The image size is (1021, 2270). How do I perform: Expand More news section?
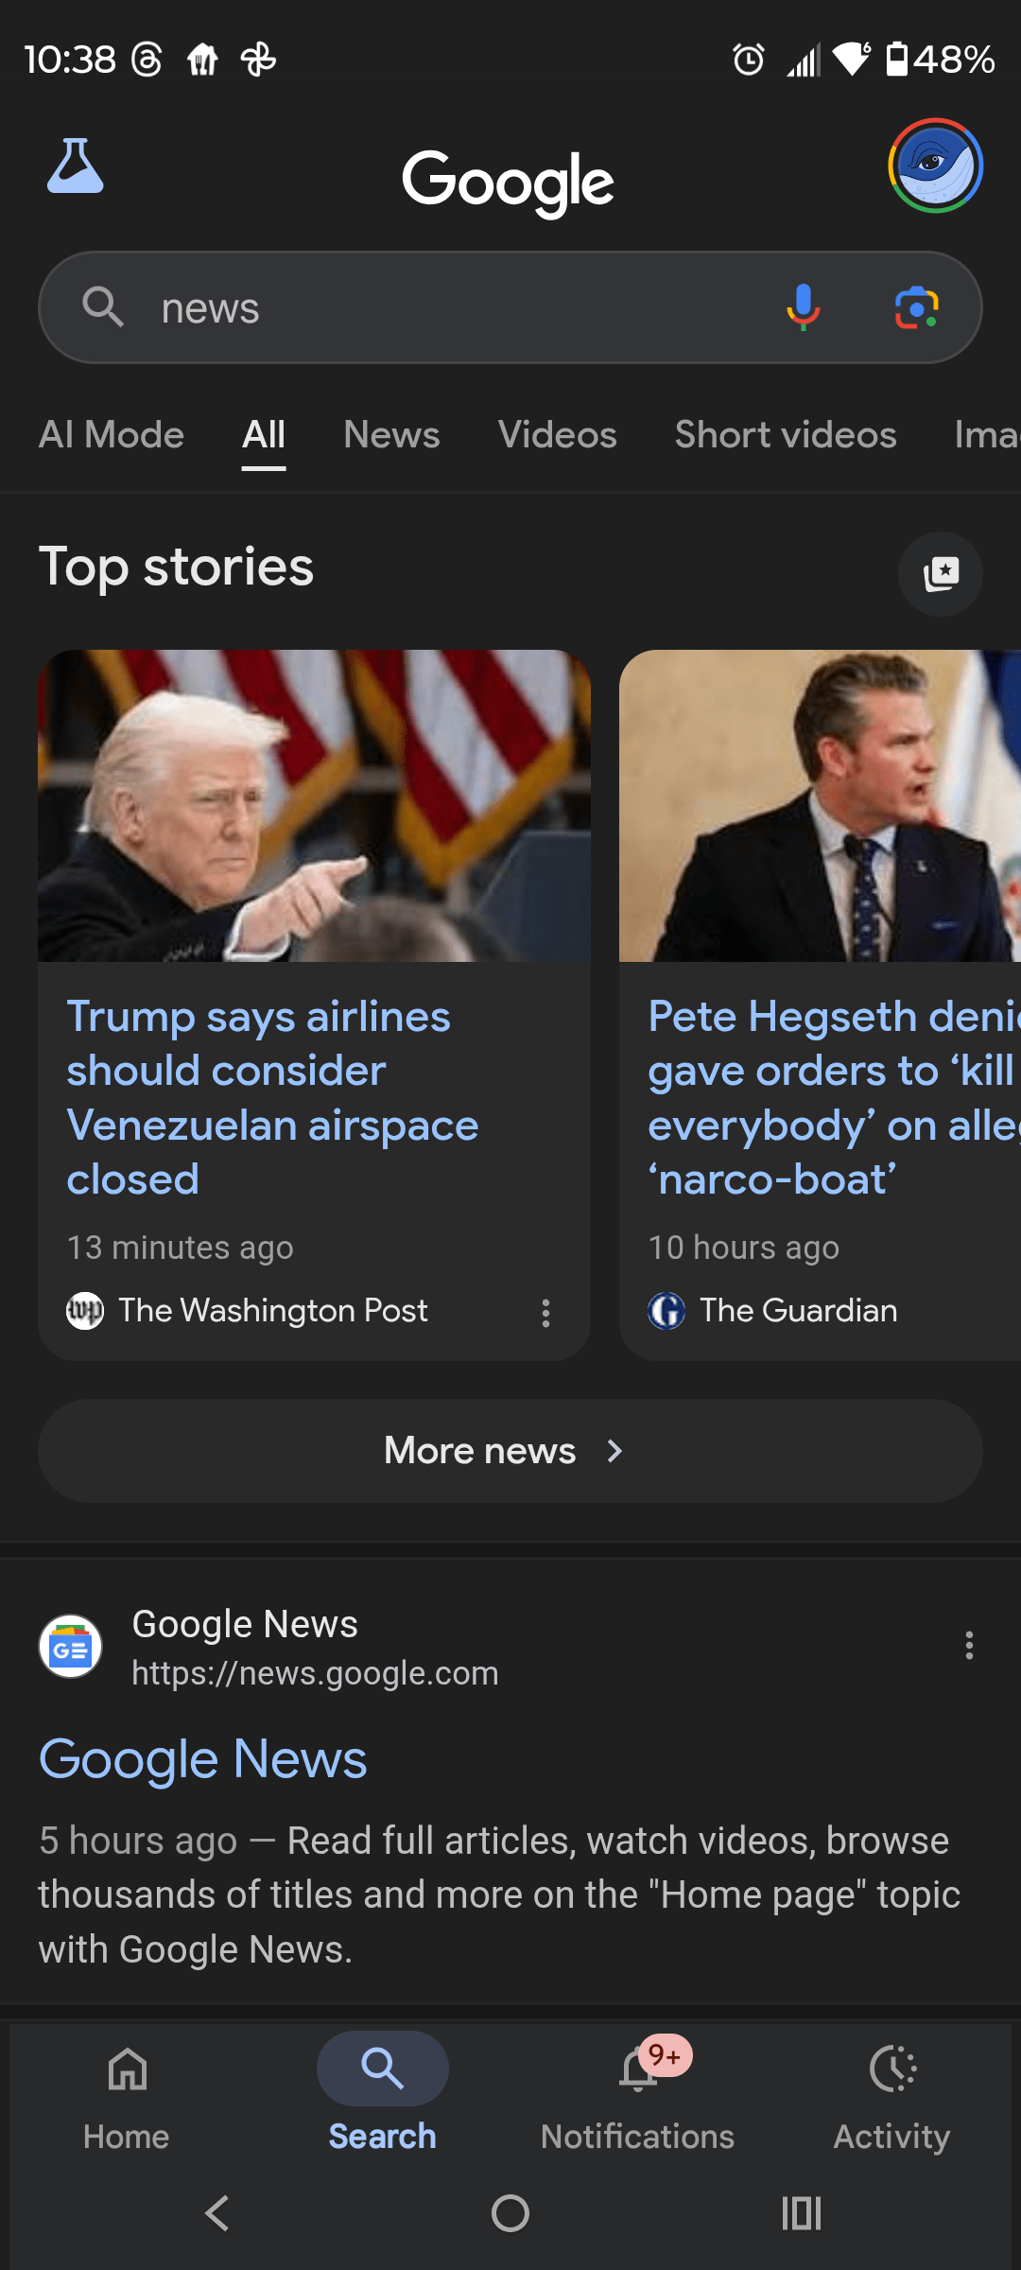pos(510,1451)
